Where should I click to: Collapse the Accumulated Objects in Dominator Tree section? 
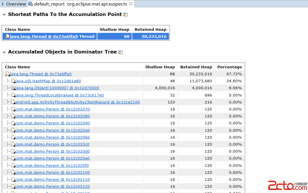tap(4, 52)
